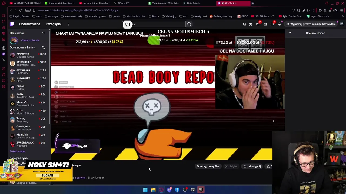
Task: Click Obejrzyj pełny film button
Action: tap(208, 166)
